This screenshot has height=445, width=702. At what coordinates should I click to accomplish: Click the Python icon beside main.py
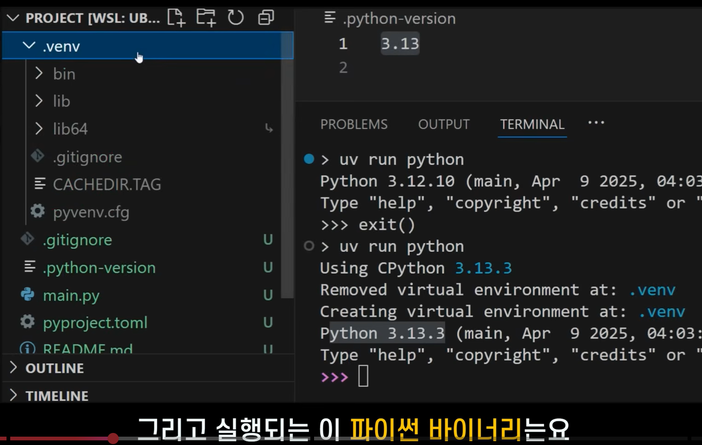point(28,295)
